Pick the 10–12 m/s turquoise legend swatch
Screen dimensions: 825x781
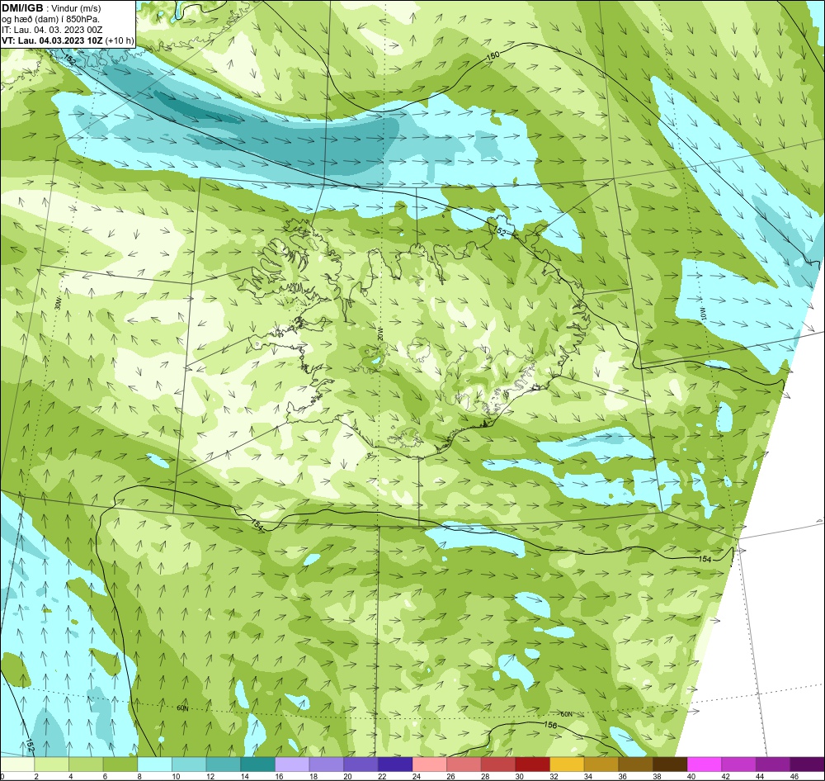pyautogui.click(x=190, y=764)
